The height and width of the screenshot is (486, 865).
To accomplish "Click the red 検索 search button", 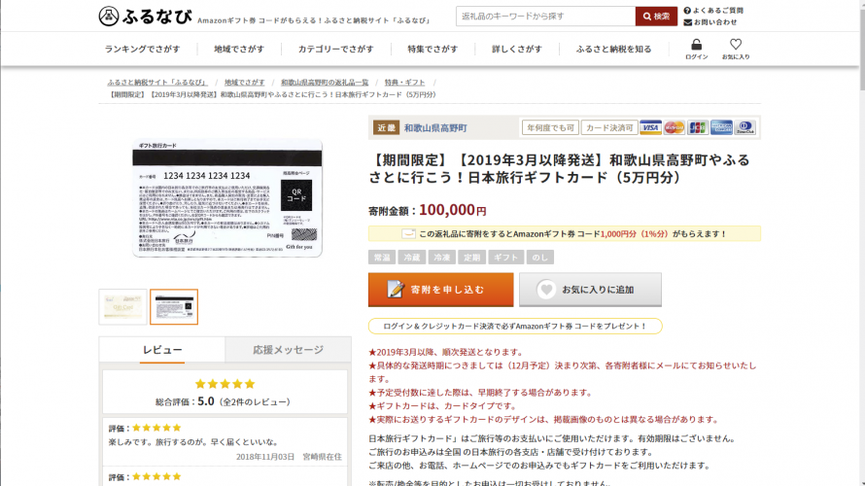I will pos(656,16).
